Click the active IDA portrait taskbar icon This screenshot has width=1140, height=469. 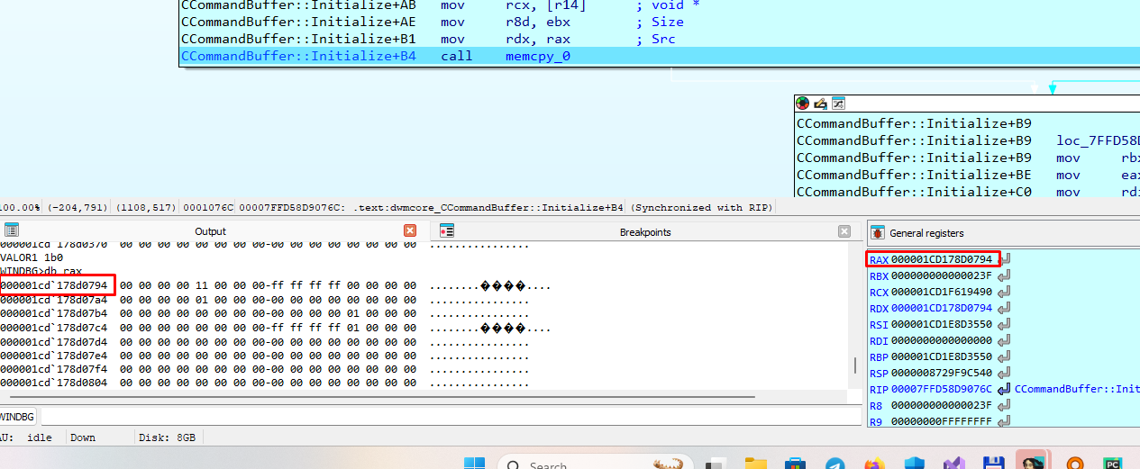(1032, 460)
